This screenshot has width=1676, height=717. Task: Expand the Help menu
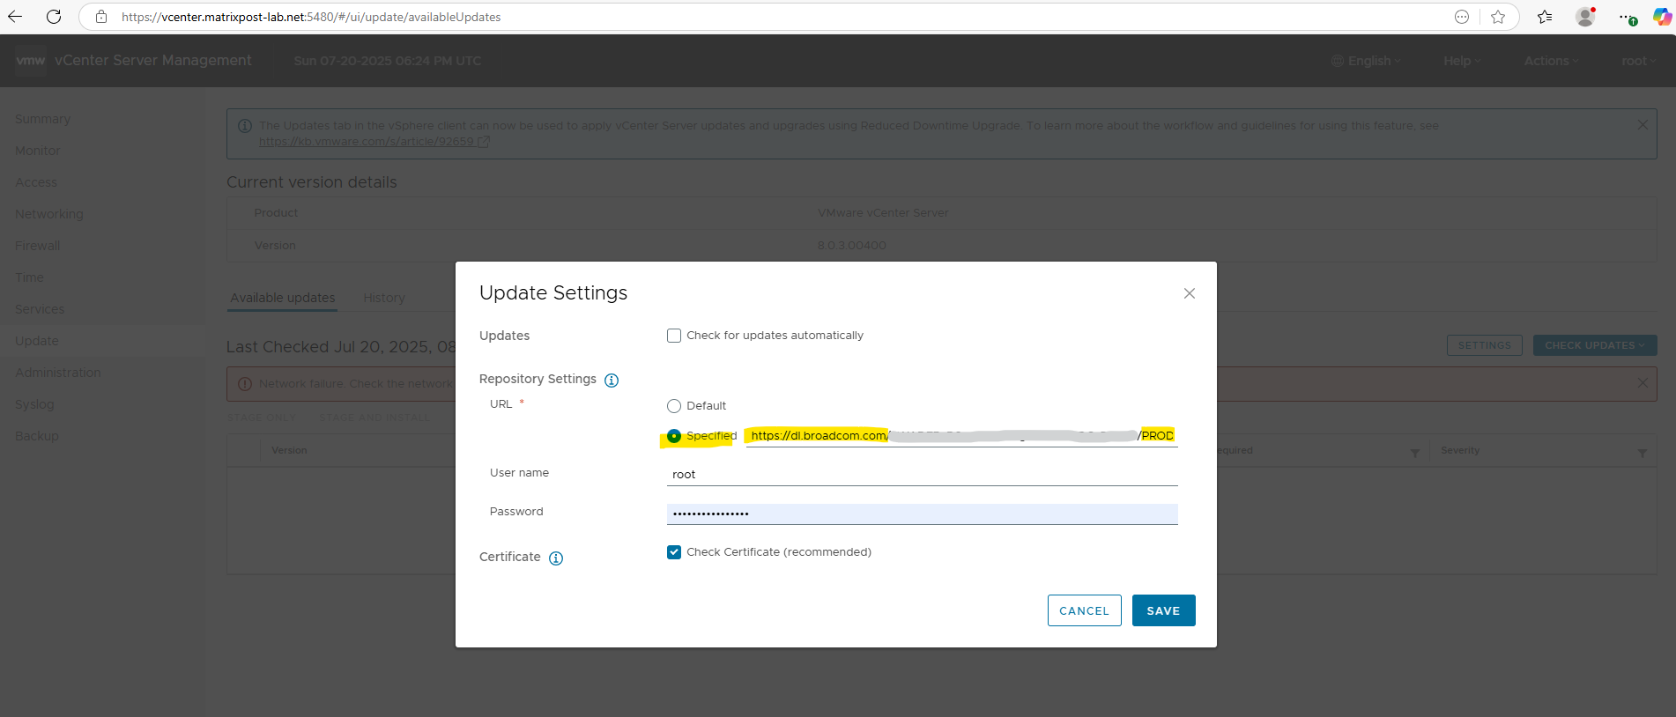(x=1462, y=61)
